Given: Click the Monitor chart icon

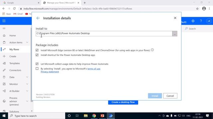Looking at the screenshot, I should (4, 84).
